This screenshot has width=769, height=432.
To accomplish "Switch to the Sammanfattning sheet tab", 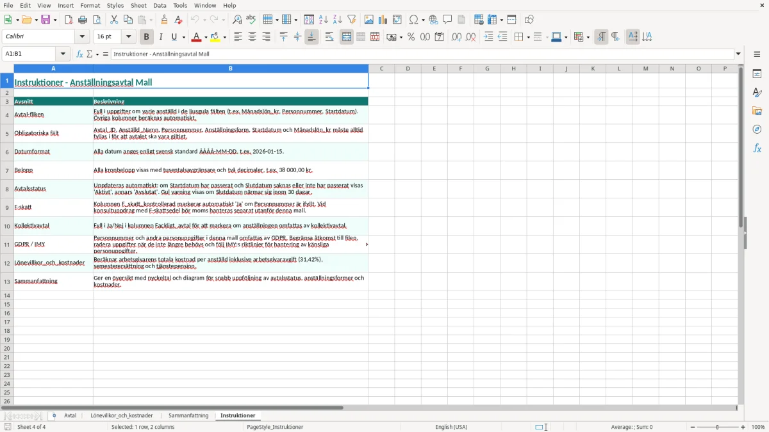I will coord(188,415).
